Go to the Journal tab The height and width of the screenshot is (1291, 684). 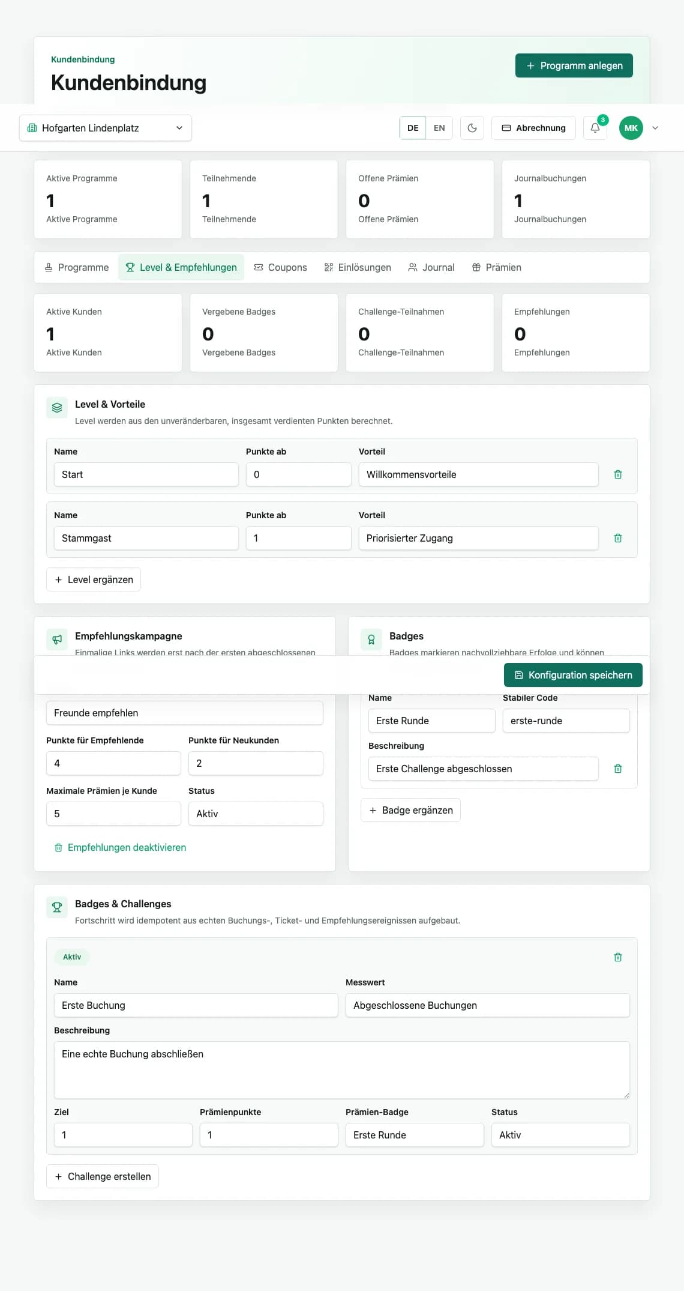pyautogui.click(x=431, y=267)
